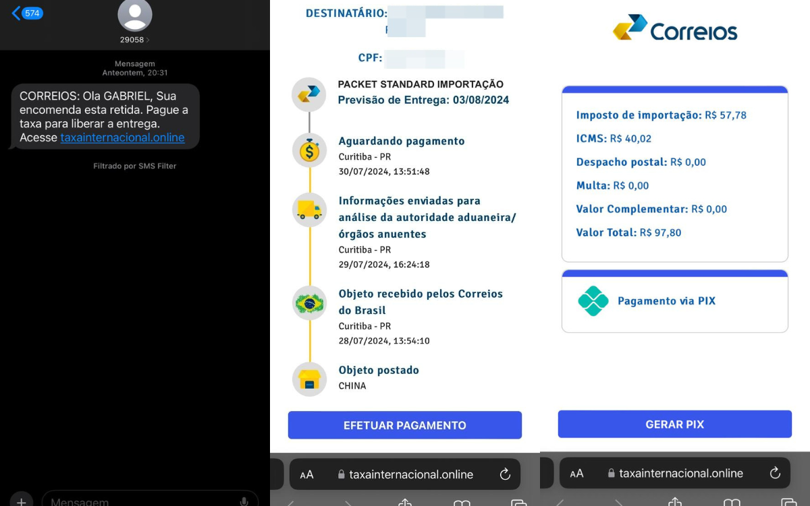Select the Valor Complementar R$ 0,00 line
The image size is (810, 506).
click(x=651, y=209)
